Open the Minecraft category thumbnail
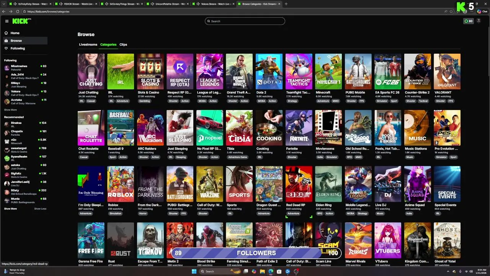The width and height of the screenshot is (490, 276). 328,71
